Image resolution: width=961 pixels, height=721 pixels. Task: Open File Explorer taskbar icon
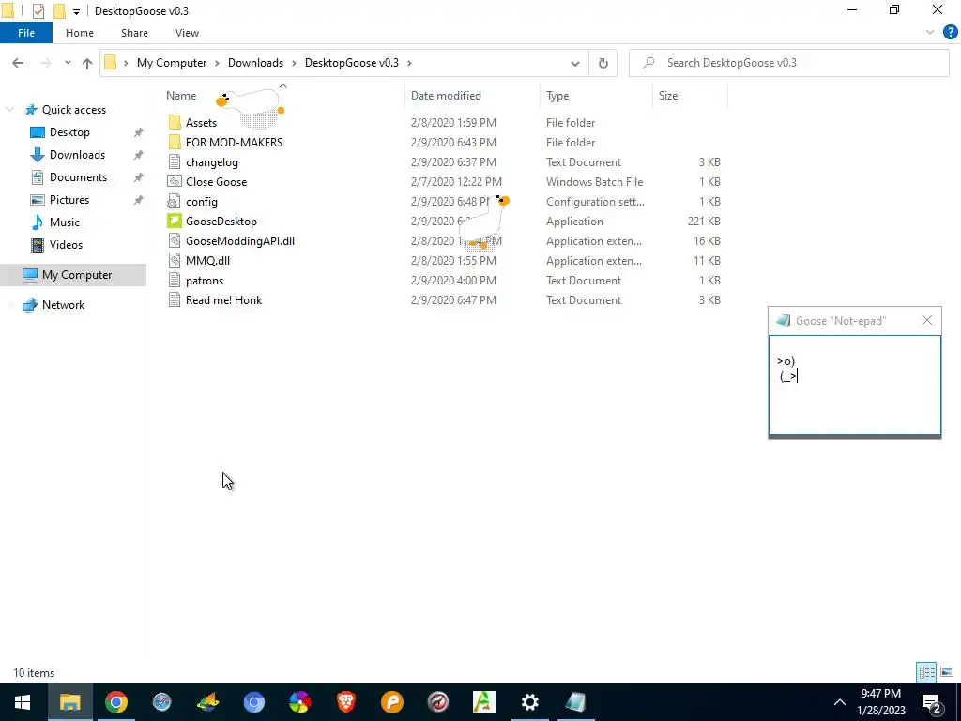pos(69,702)
